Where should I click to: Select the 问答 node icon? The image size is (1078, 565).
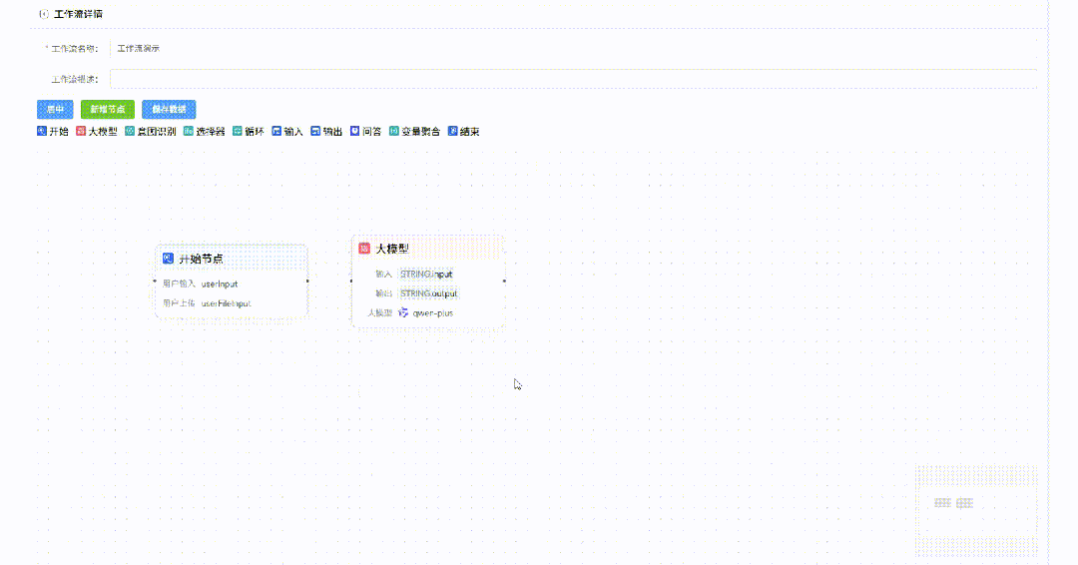[354, 131]
